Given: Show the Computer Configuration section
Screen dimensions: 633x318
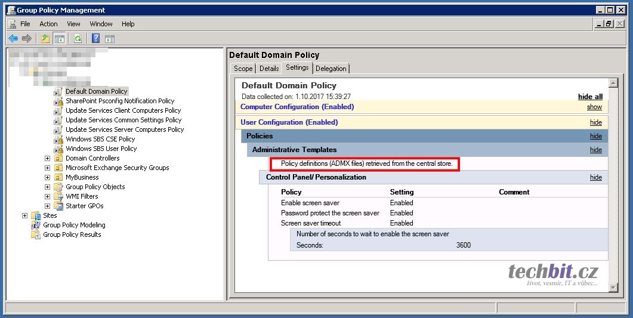Looking at the screenshot, I should pos(594,107).
